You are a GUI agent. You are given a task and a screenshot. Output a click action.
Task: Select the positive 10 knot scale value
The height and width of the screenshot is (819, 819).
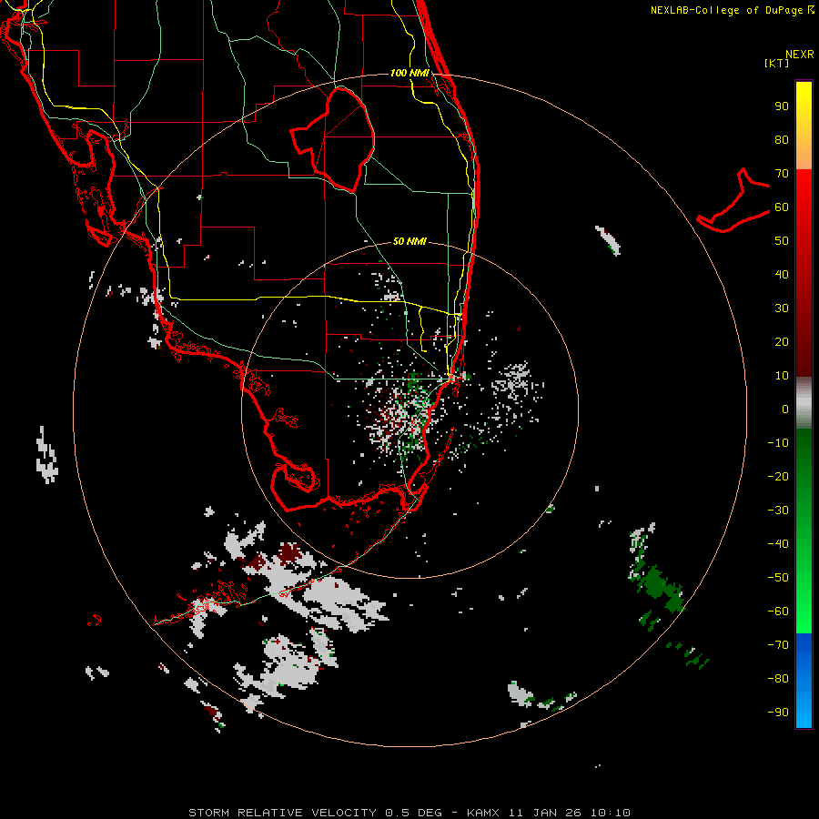782,376
